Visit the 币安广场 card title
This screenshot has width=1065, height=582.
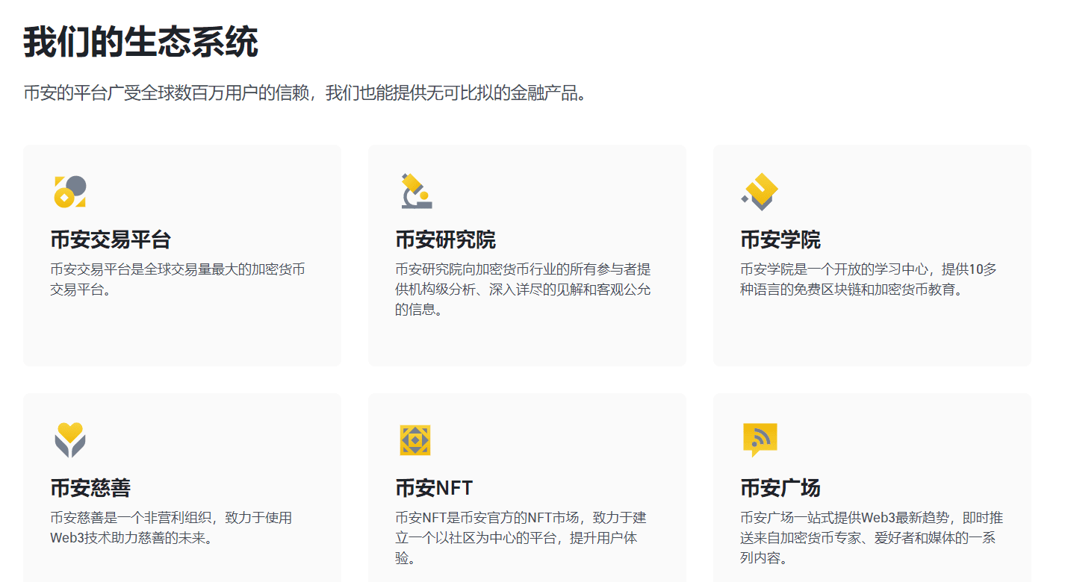coord(780,488)
